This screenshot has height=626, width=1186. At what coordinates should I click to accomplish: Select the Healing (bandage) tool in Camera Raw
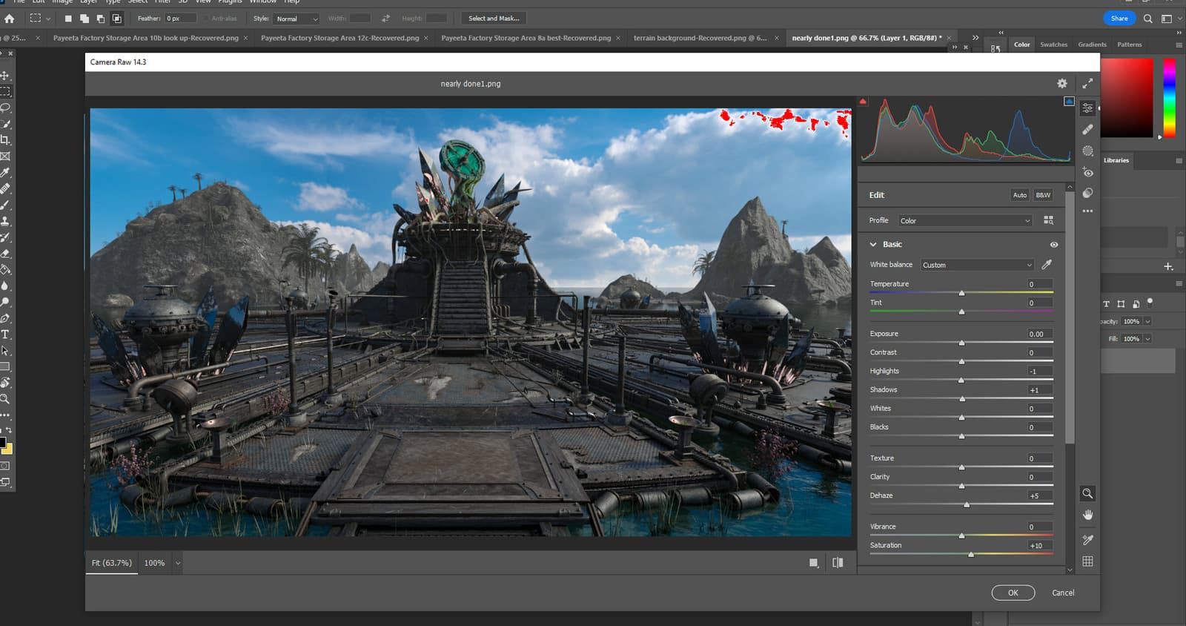coord(1087,129)
